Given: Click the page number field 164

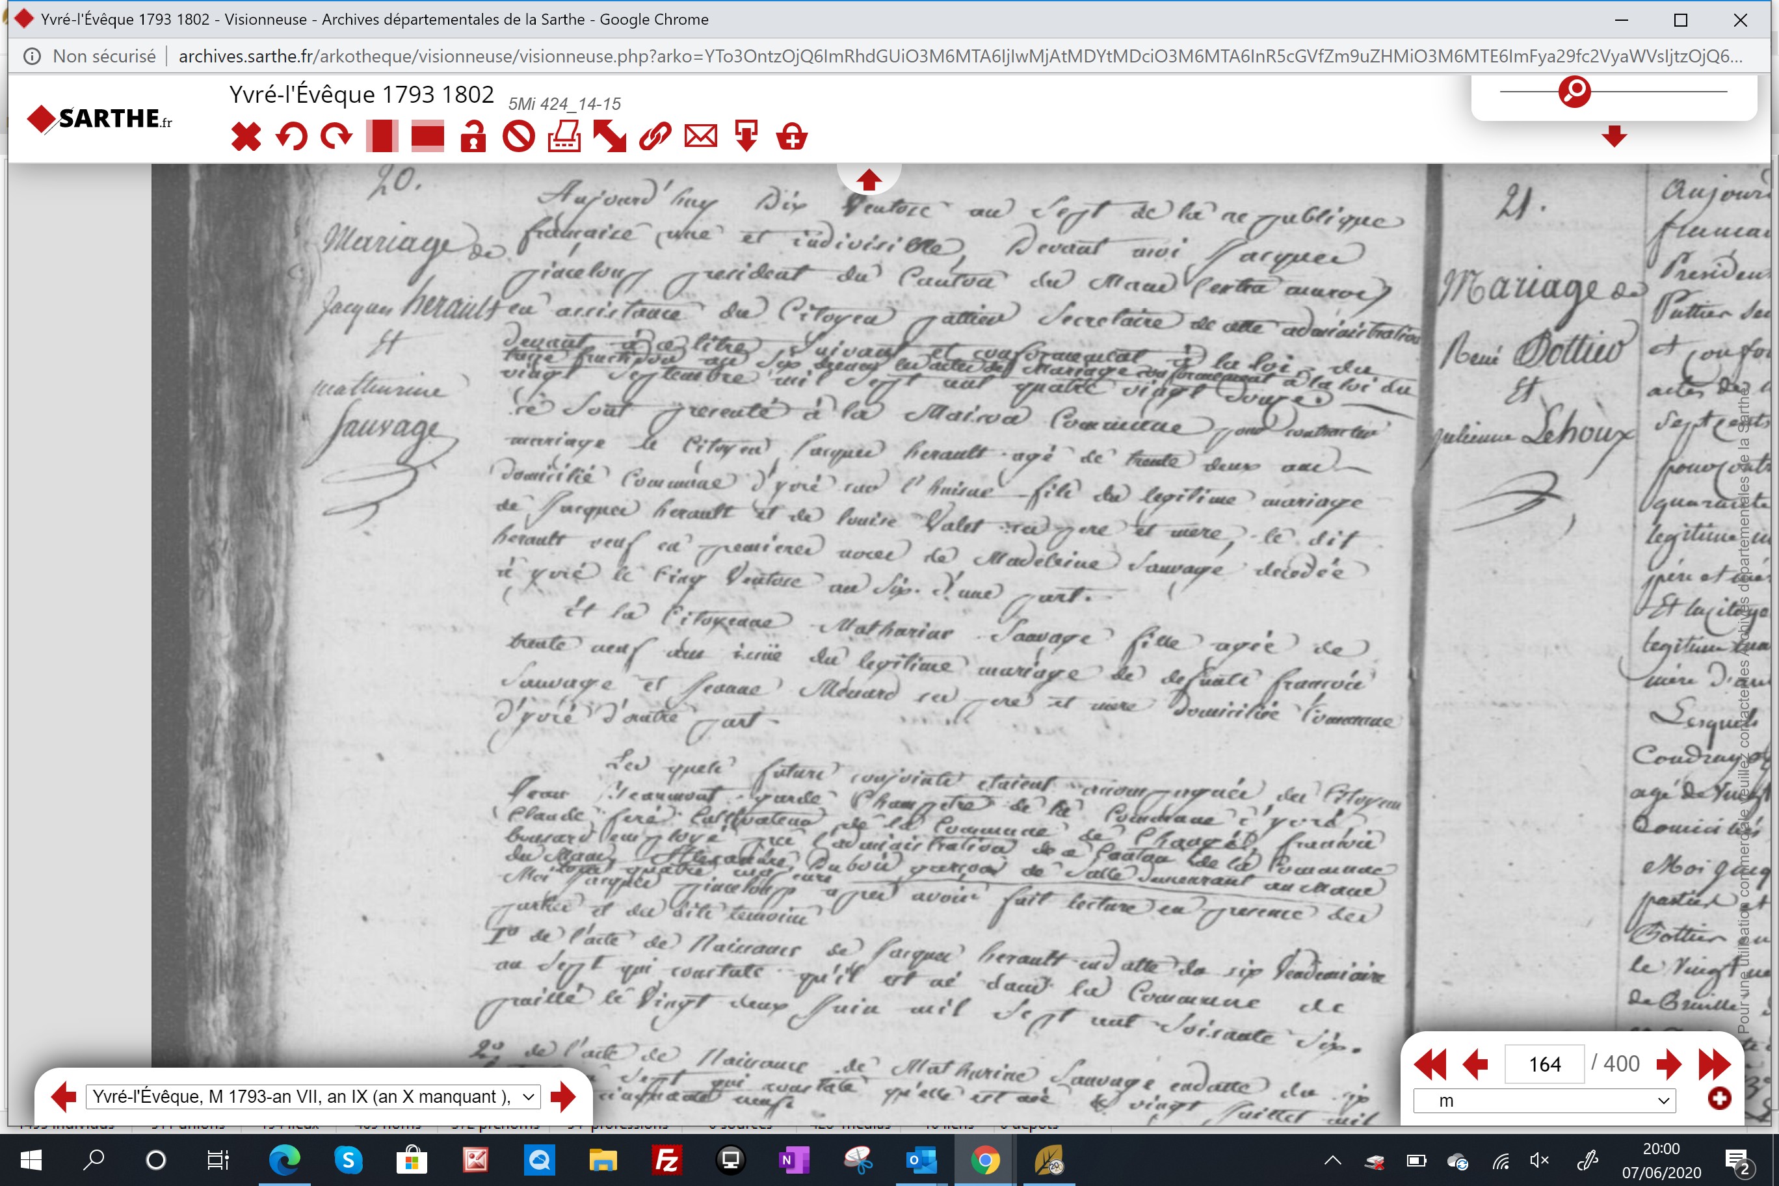Looking at the screenshot, I should (x=1544, y=1064).
